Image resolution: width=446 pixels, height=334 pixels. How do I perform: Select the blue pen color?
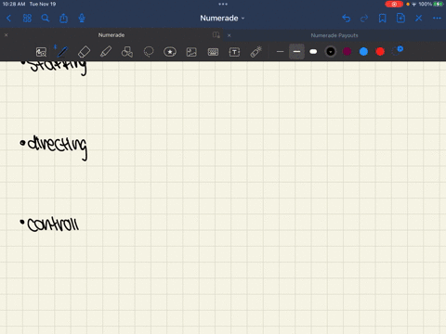(x=363, y=52)
